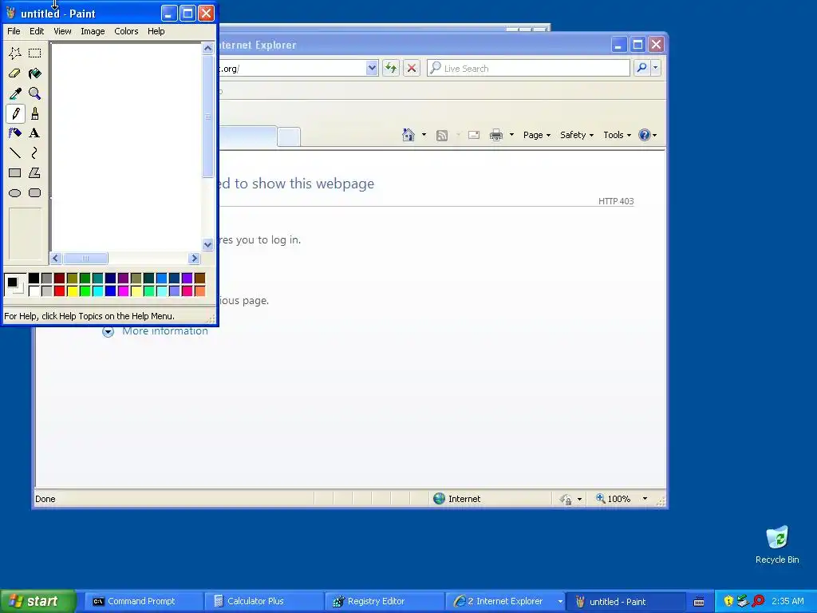This screenshot has width=817, height=613.
Task: Choose the Ellipse tool in Paint
Action: click(15, 193)
